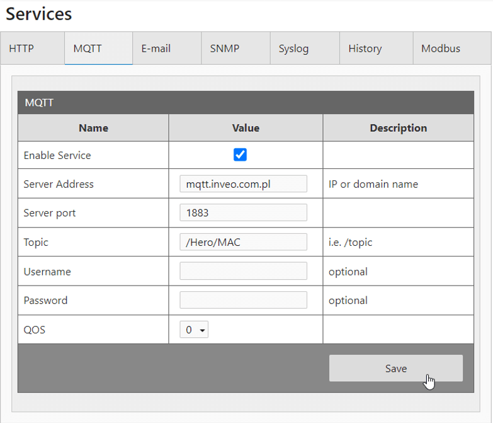493x423 pixels.
Task: Focus the empty Password field
Action: tap(243, 300)
